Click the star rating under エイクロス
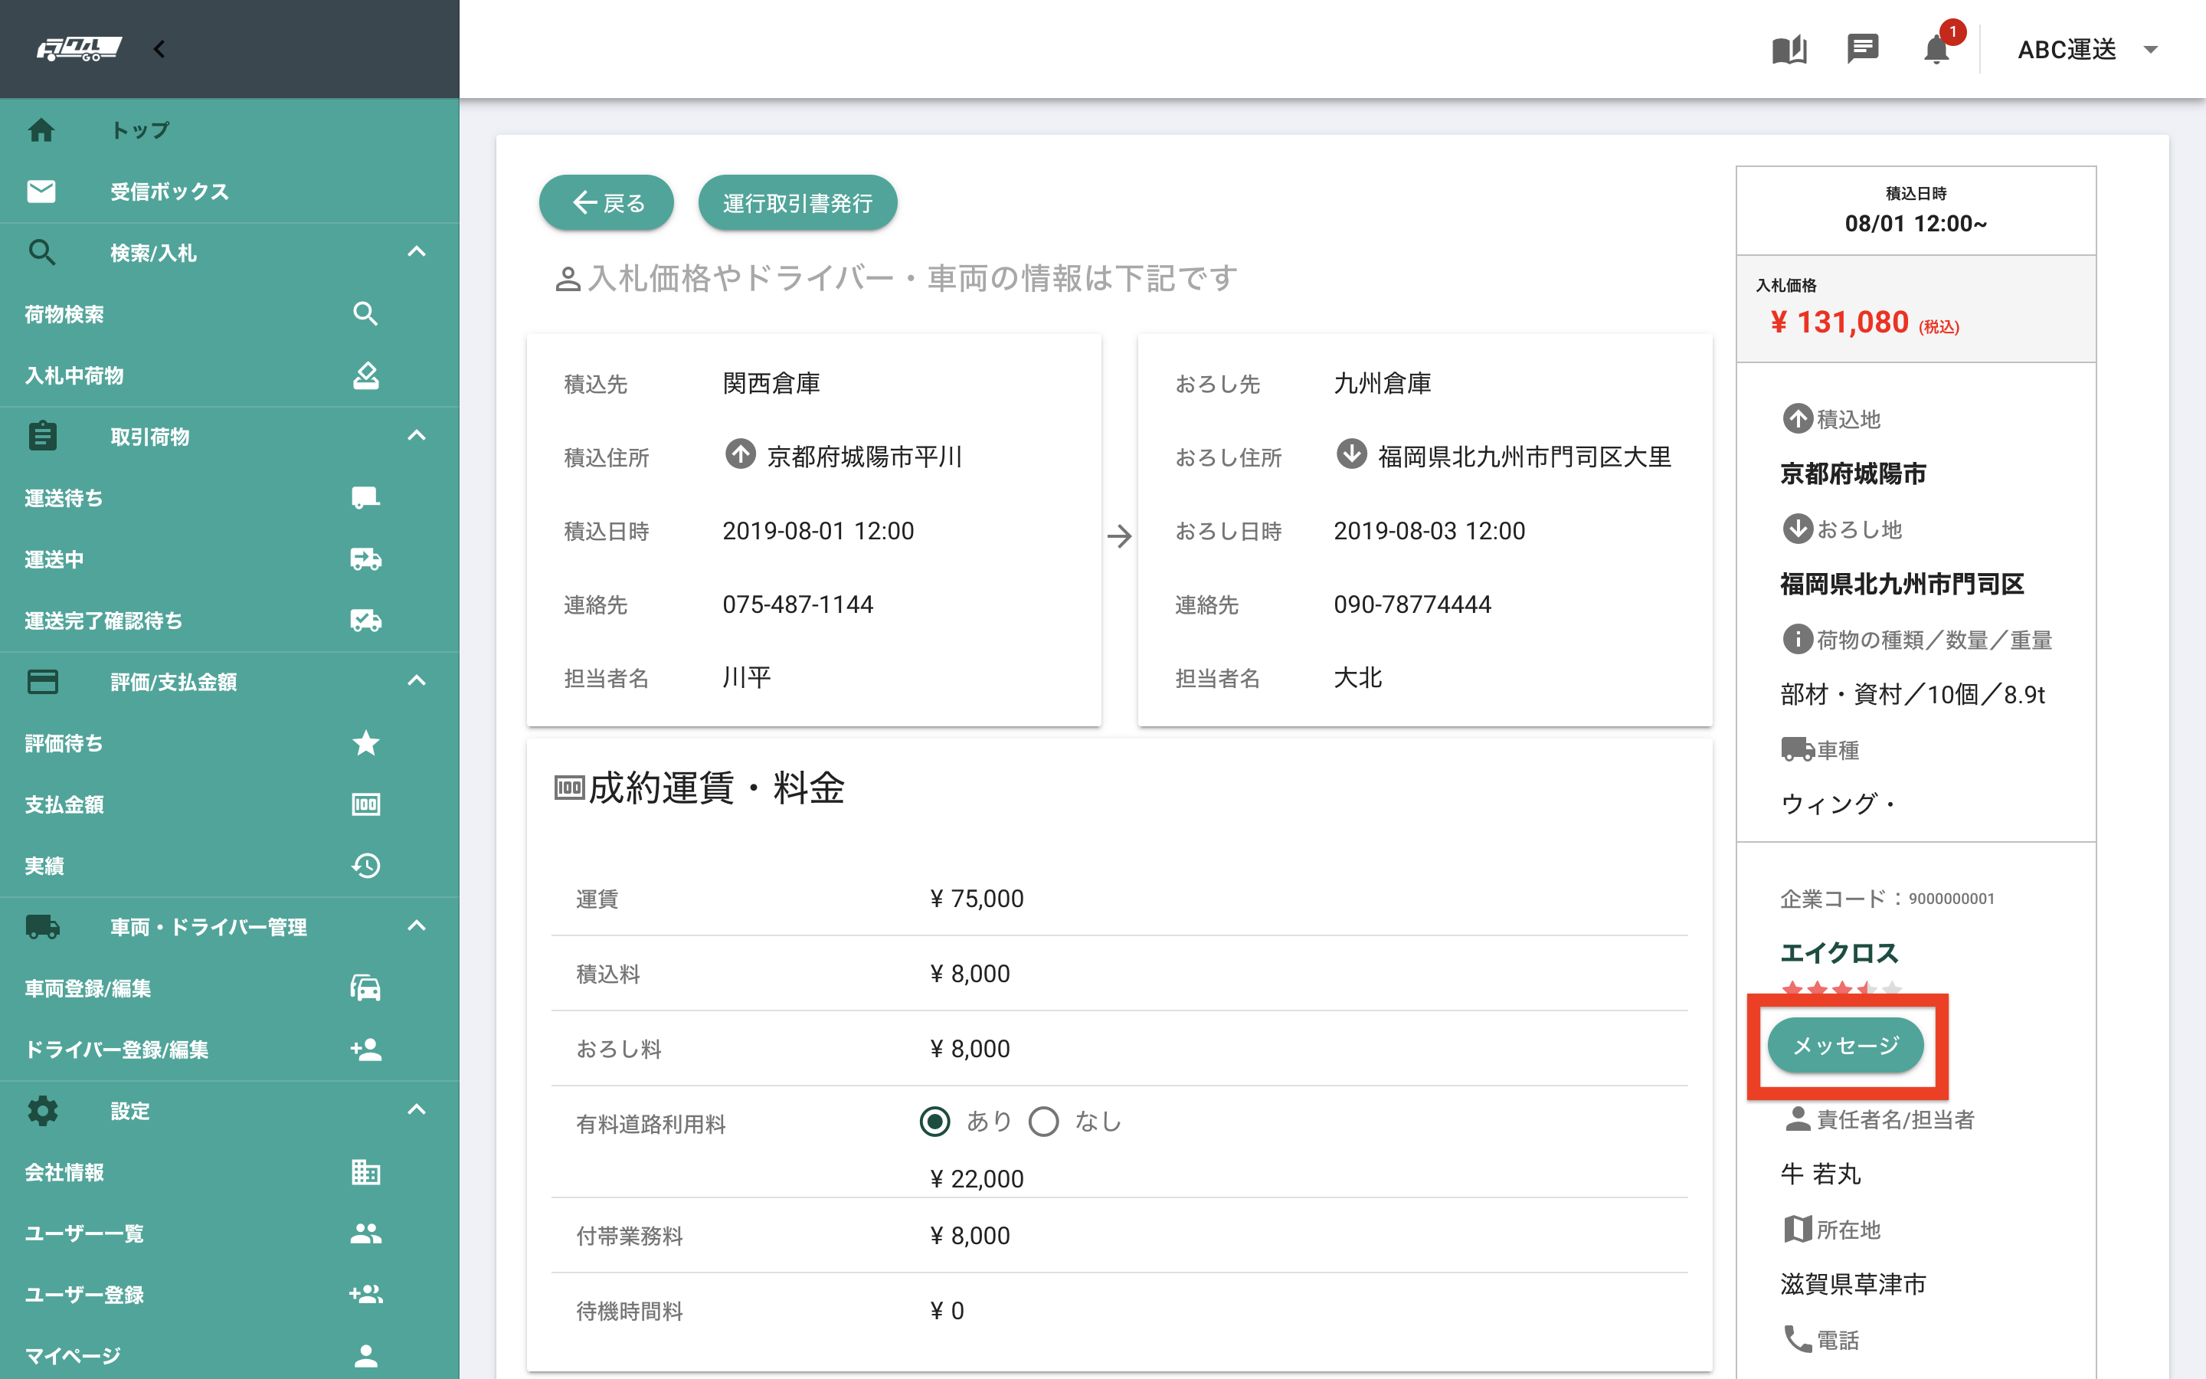2206x1379 pixels. 1841,988
